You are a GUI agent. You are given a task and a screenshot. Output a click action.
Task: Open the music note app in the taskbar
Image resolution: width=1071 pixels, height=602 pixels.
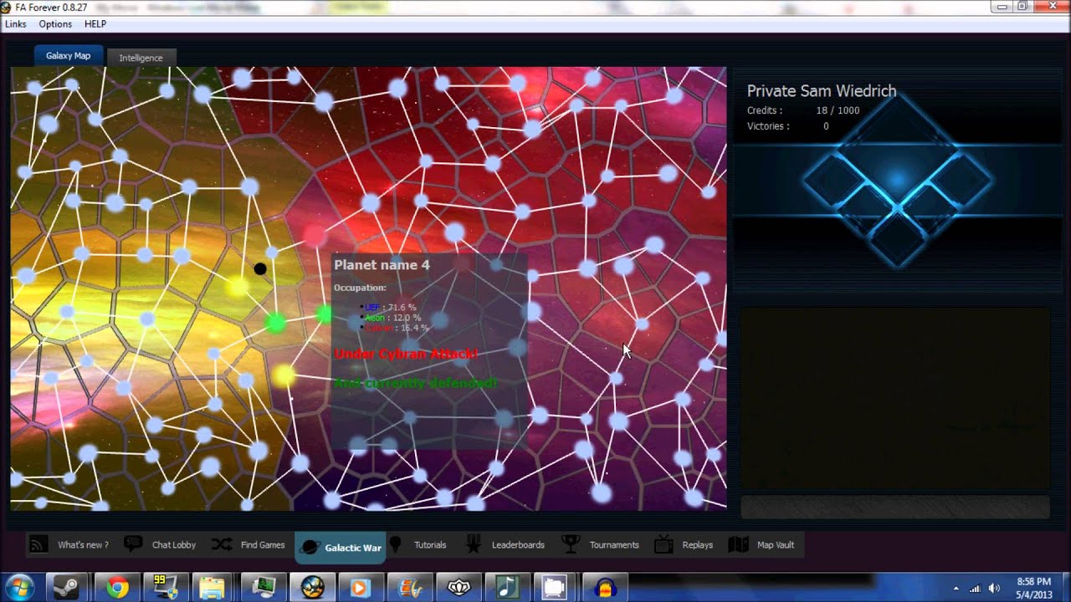pos(507,587)
